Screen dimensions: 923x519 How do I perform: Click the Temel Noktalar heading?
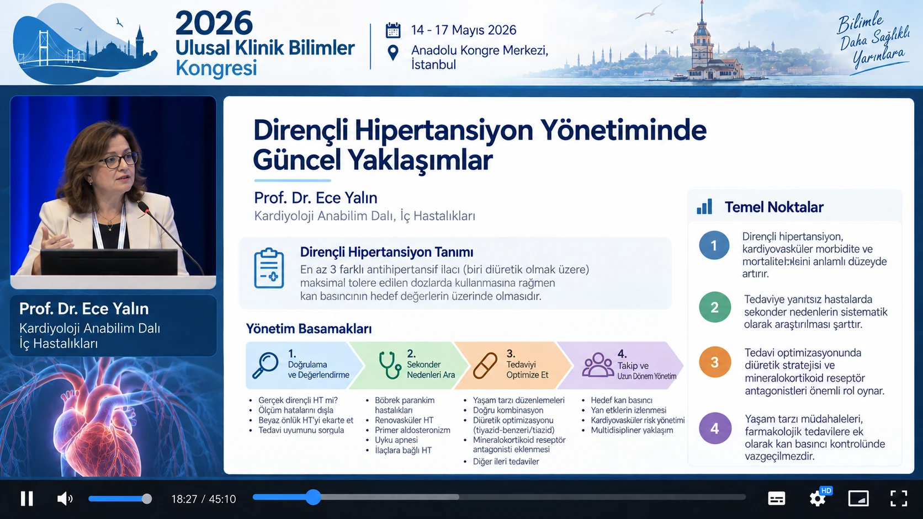pos(774,207)
